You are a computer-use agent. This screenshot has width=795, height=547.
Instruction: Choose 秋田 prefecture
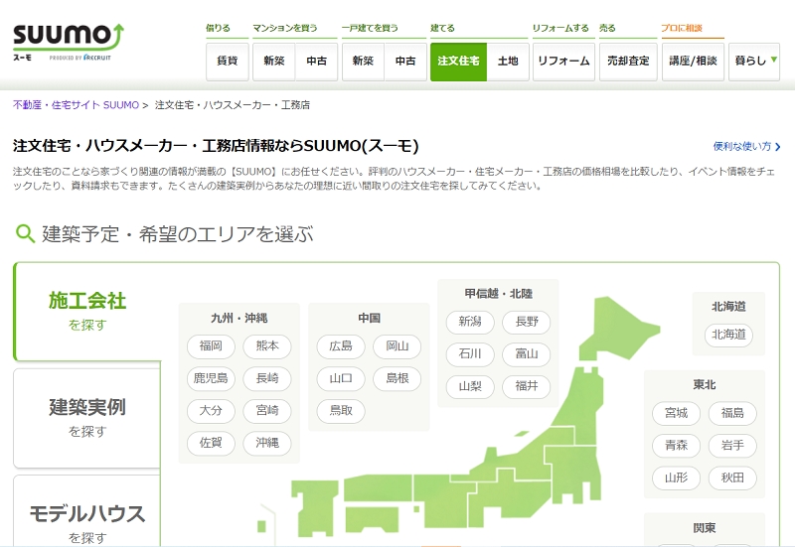pos(732,479)
